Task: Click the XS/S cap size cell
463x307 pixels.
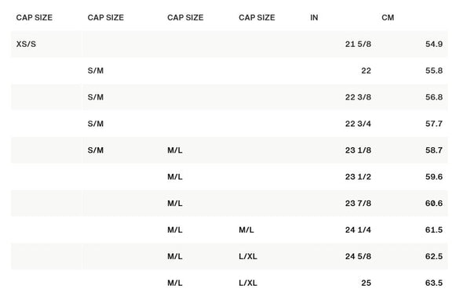Action: click(x=26, y=44)
